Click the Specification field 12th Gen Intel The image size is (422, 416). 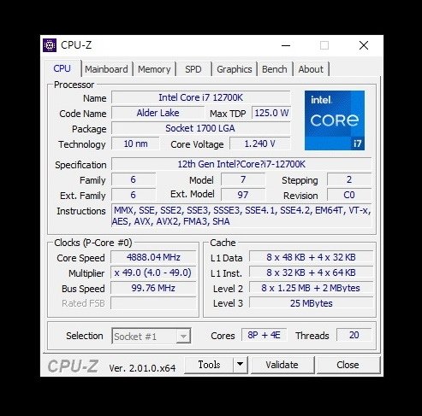coord(241,164)
